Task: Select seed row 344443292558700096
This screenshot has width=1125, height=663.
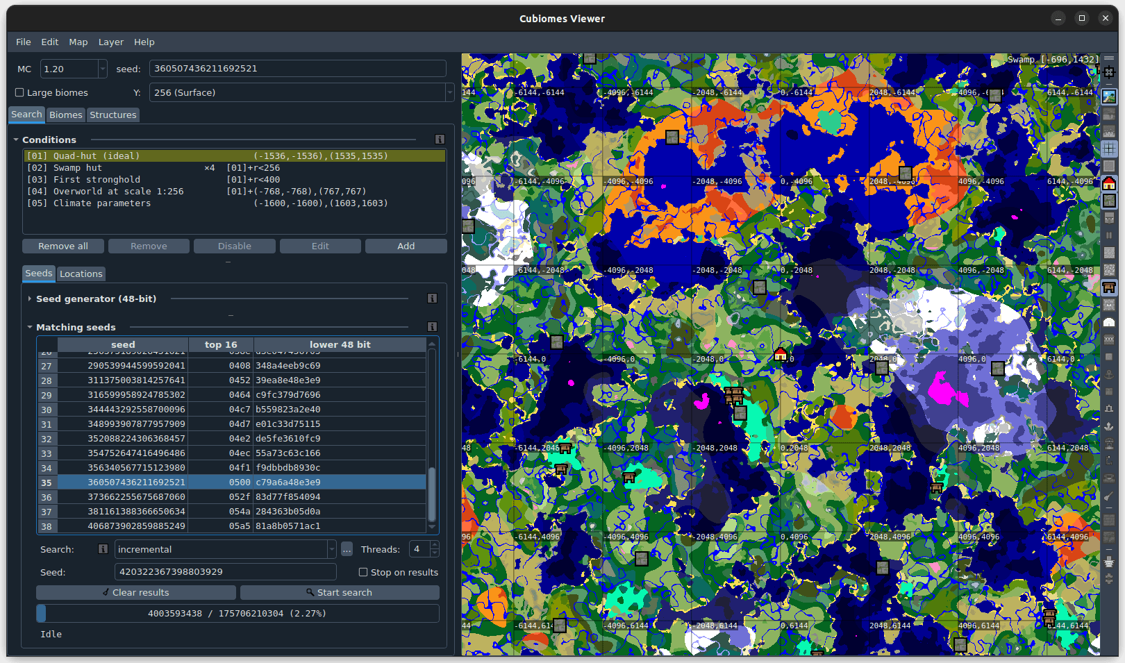Action: pyautogui.click(x=232, y=410)
